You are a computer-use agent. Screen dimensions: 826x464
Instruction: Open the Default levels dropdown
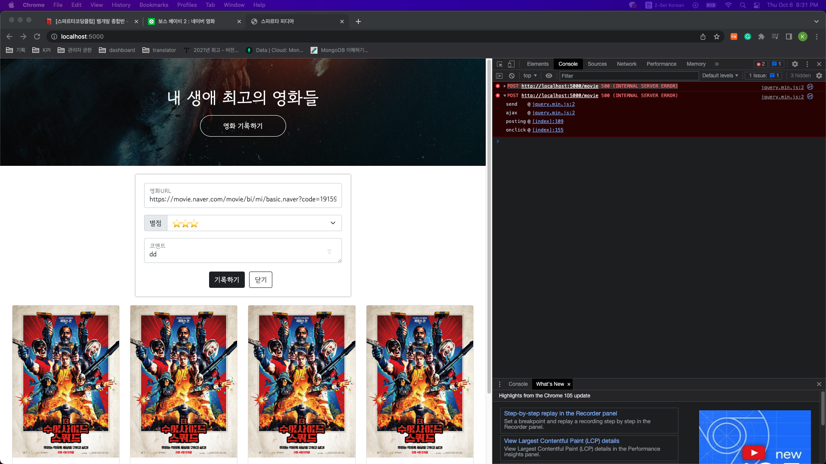pyautogui.click(x=720, y=76)
